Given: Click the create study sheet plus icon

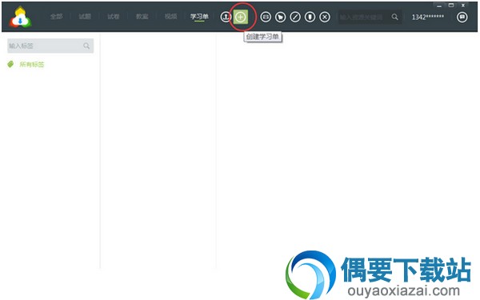Looking at the screenshot, I should pos(241,17).
